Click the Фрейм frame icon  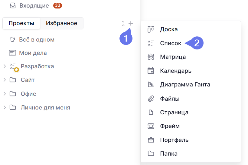pyautogui.click(x=151, y=126)
